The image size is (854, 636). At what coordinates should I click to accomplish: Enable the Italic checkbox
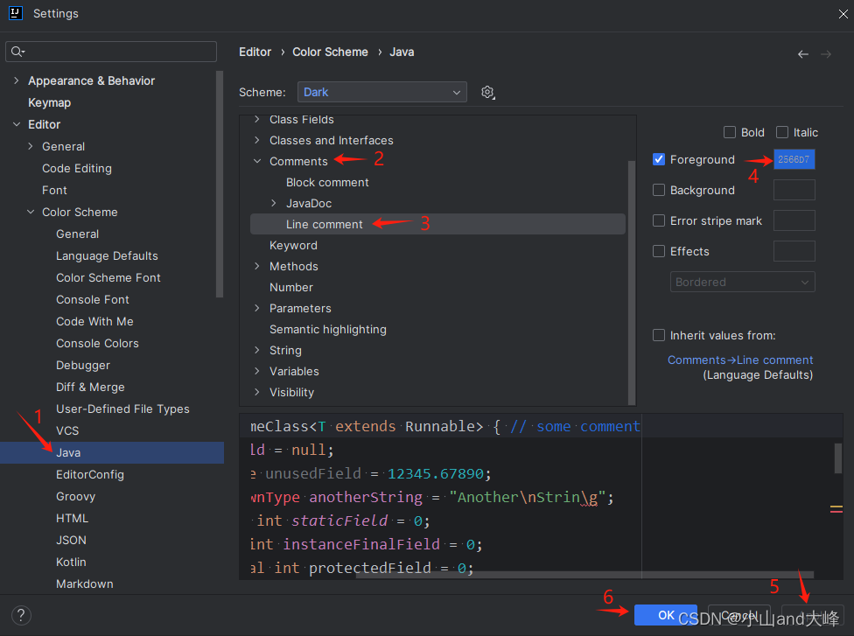(x=782, y=132)
